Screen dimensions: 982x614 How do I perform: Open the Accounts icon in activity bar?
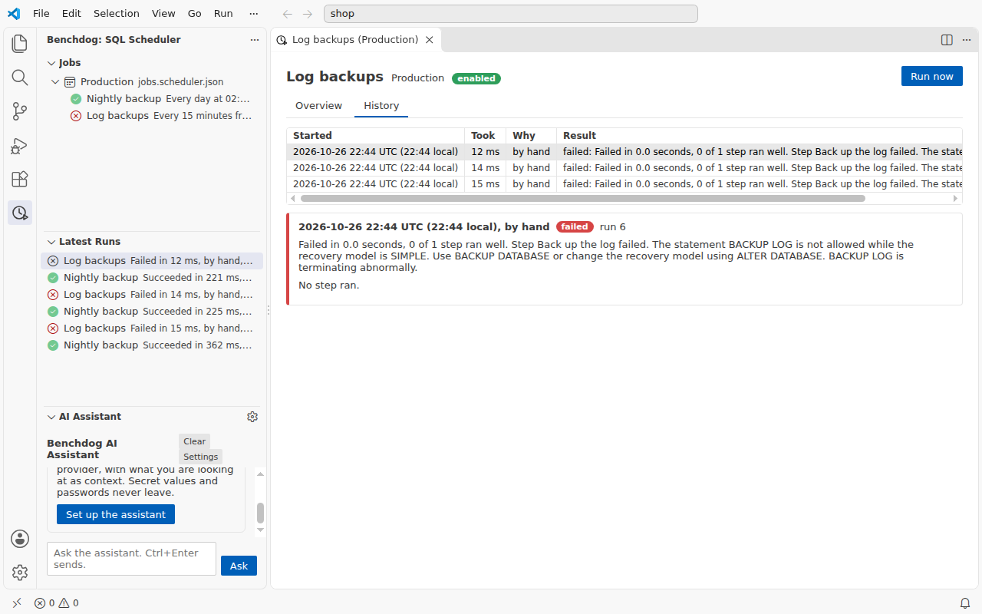tap(20, 539)
